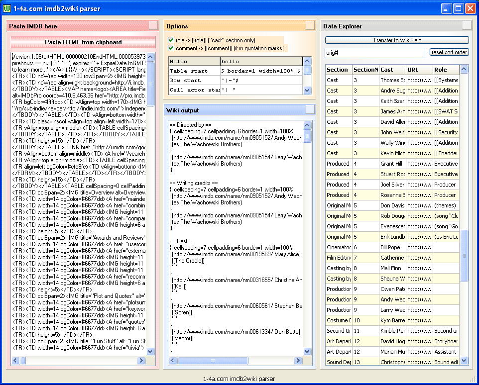479x385 pixels.
Task: Toggle the role -> [[role]] checkbox
Action: (171, 40)
